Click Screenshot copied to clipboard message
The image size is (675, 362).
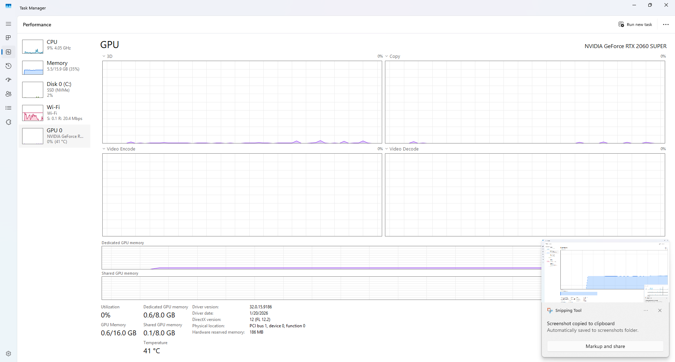[581, 323]
